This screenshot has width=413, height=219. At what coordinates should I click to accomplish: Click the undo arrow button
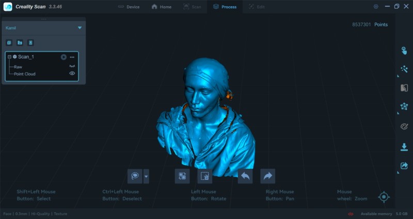point(245,176)
